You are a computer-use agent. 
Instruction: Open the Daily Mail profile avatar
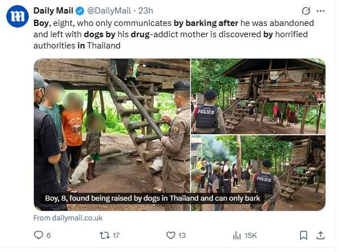coord(18,16)
